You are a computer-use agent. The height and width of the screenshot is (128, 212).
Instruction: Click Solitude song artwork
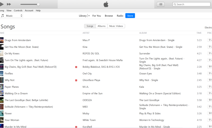coord(2,107)
